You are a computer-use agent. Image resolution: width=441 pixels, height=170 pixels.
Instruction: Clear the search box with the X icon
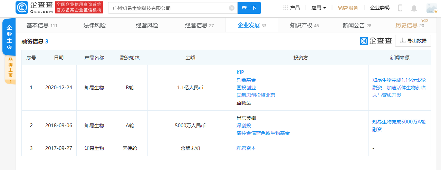(x=232, y=8)
